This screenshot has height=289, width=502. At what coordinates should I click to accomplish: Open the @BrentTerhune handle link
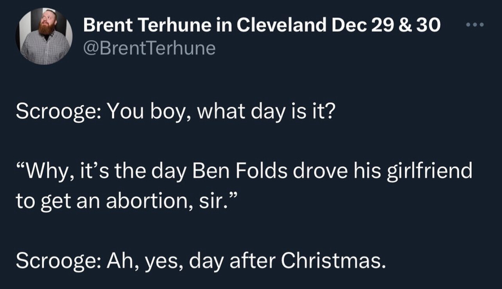point(149,48)
